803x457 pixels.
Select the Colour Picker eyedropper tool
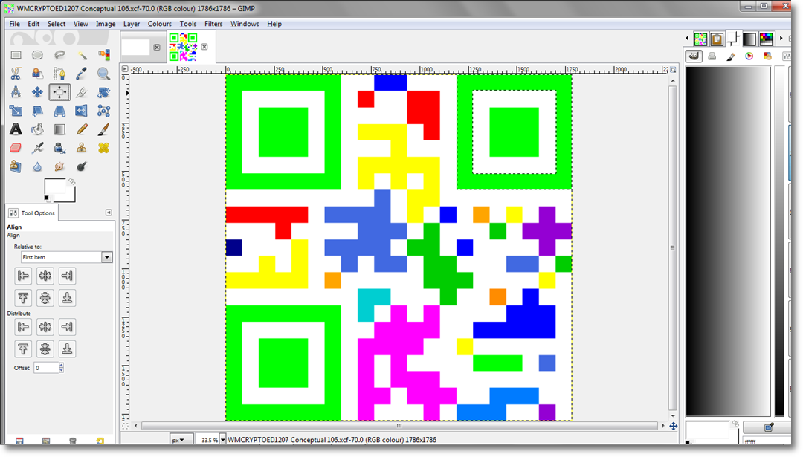(82, 74)
